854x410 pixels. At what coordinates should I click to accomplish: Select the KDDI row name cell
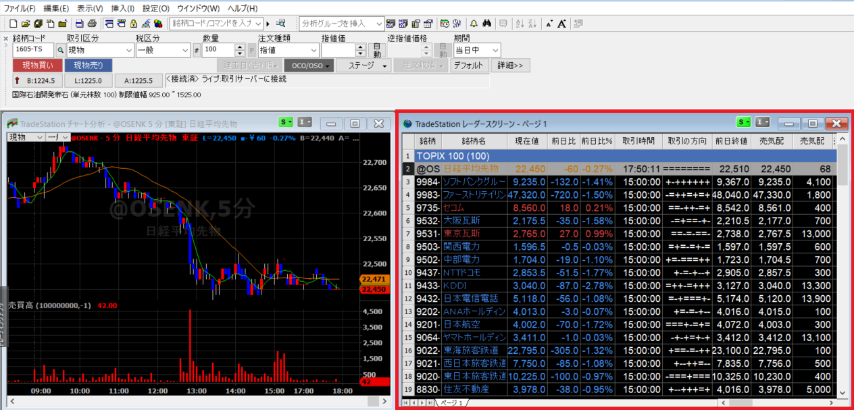pyautogui.click(x=474, y=285)
